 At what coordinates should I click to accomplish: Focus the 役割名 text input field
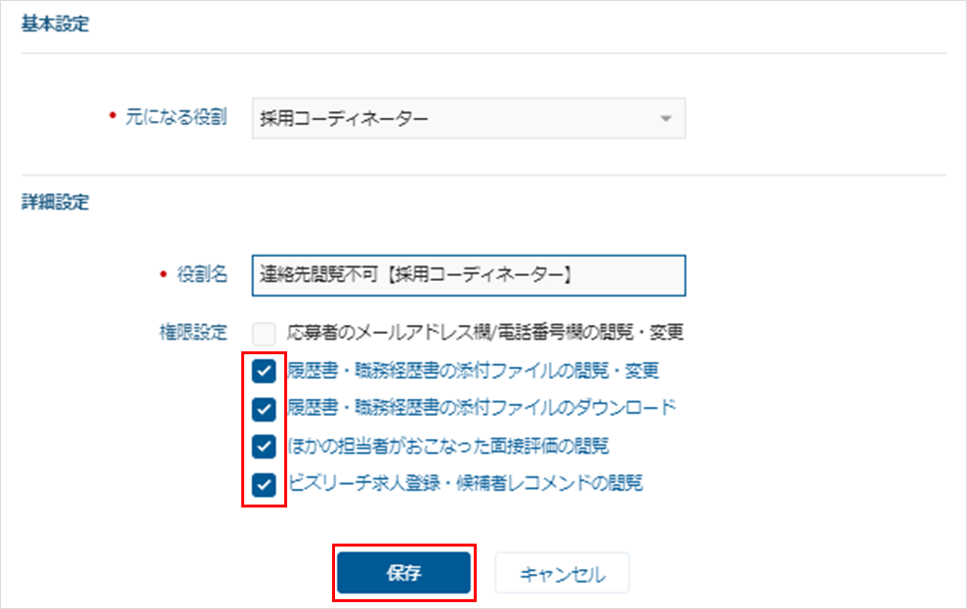469,275
